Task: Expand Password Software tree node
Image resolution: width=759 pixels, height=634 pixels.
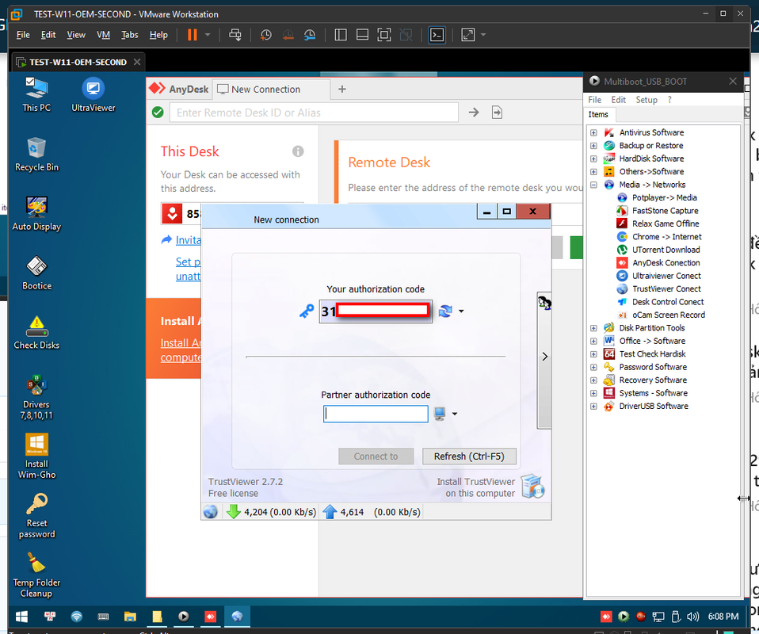Action: pyautogui.click(x=593, y=368)
